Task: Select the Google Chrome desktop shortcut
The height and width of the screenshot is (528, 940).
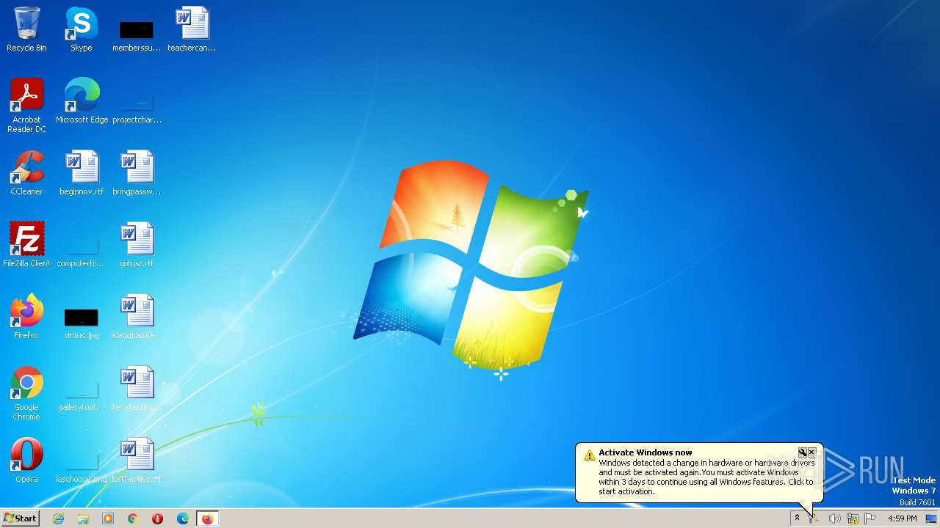Action: [26, 393]
